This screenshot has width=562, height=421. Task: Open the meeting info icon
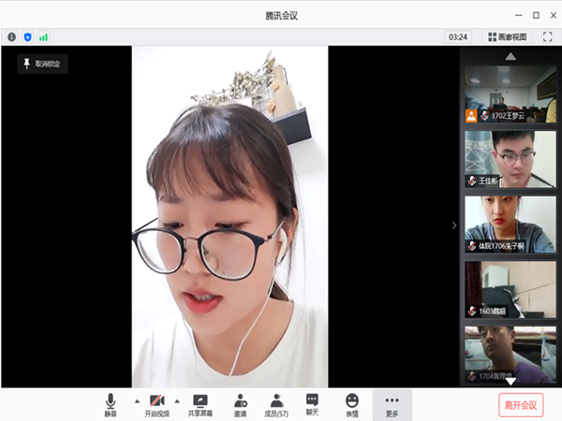click(12, 37)
